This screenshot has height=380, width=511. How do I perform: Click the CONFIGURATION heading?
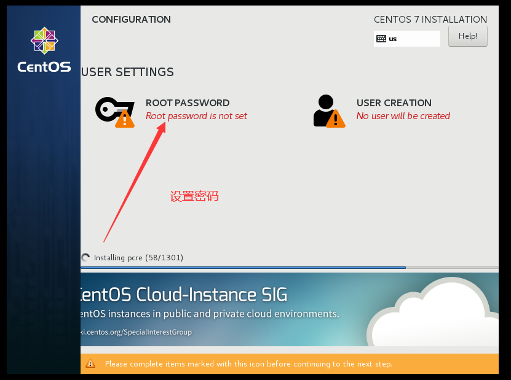[132, 20]
